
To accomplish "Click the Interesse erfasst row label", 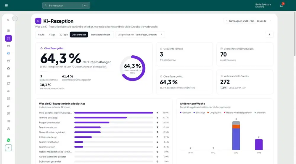I will (x=48, y=137).
